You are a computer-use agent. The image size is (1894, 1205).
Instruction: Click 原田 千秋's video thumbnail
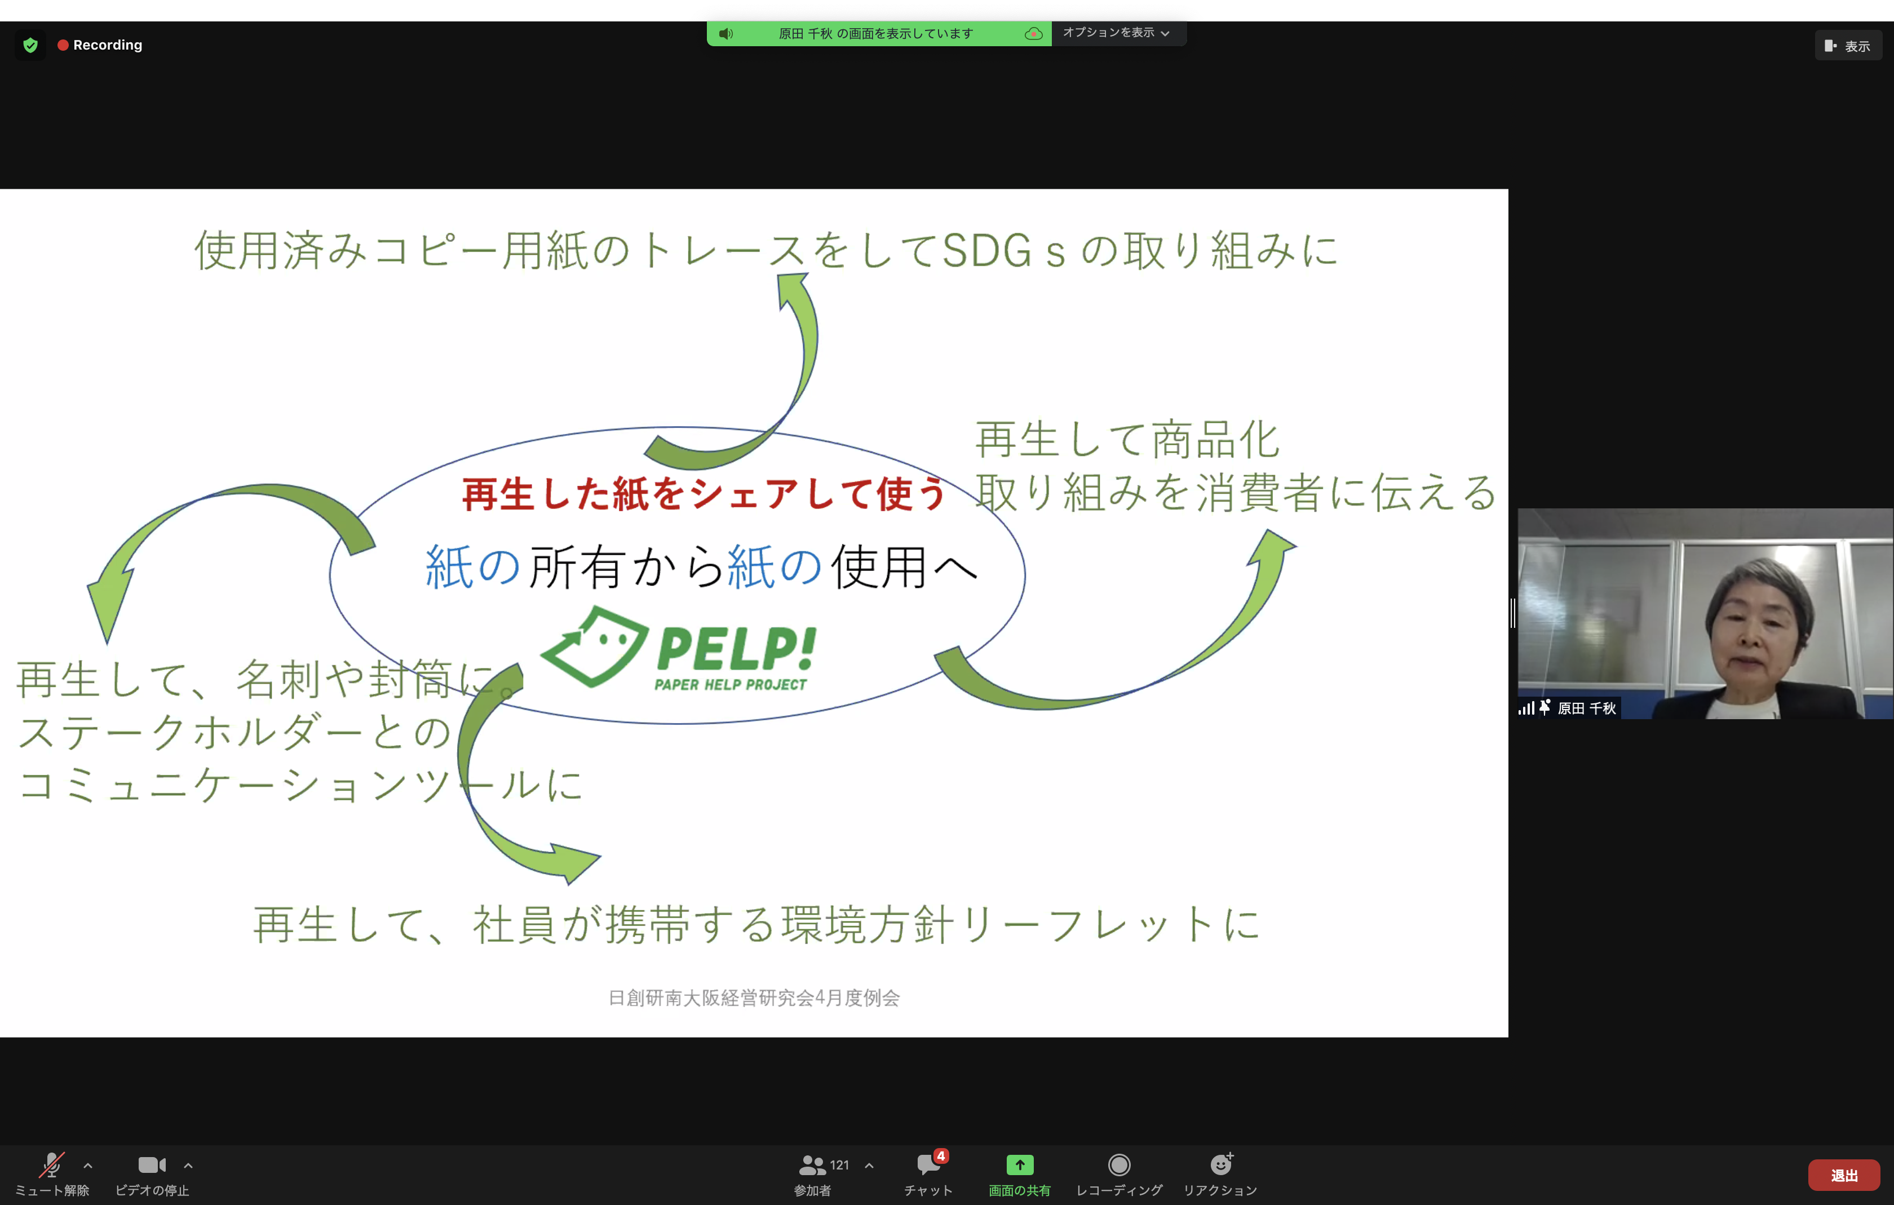click(1705, 614)
